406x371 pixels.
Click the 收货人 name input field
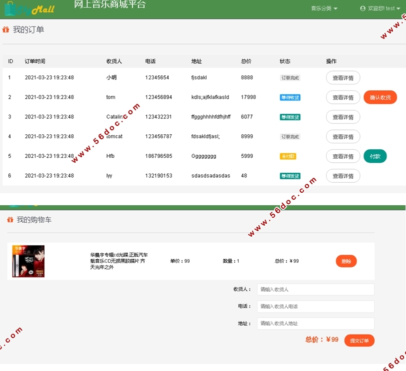click(315, 290)
